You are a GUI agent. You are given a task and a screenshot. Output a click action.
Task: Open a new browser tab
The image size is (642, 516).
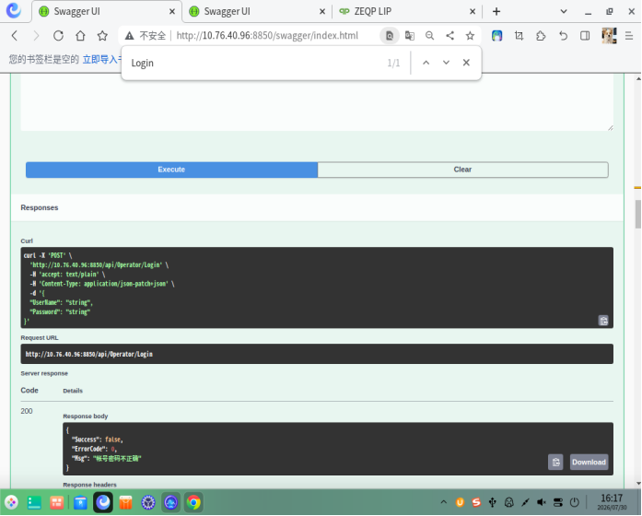[x=496, y=11]
